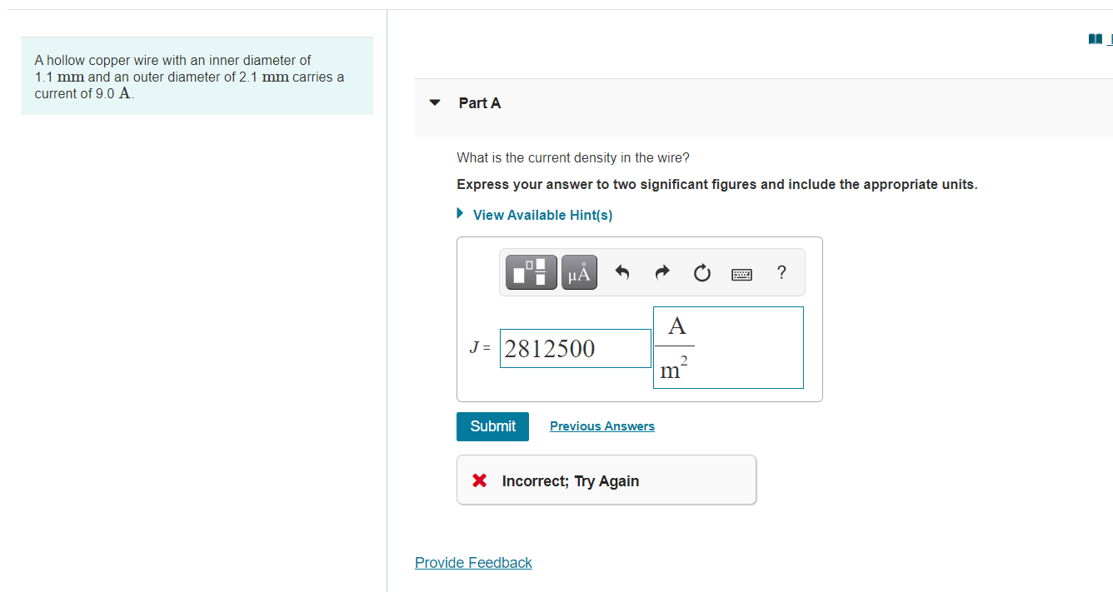The width and height of the screenshot is (1113, 592).
Task: Select the A numerator in units
Action: [676, 326]
